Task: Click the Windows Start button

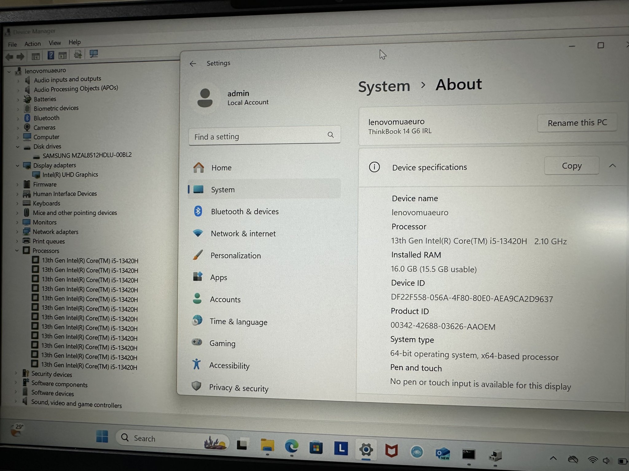Action: click(x=102, y=436)
